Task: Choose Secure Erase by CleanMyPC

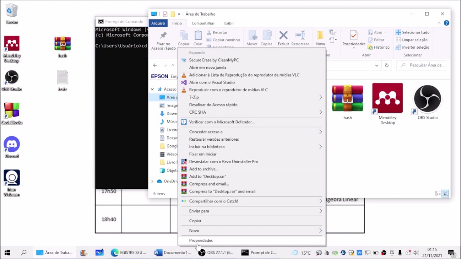Action: tap(252, 60)
